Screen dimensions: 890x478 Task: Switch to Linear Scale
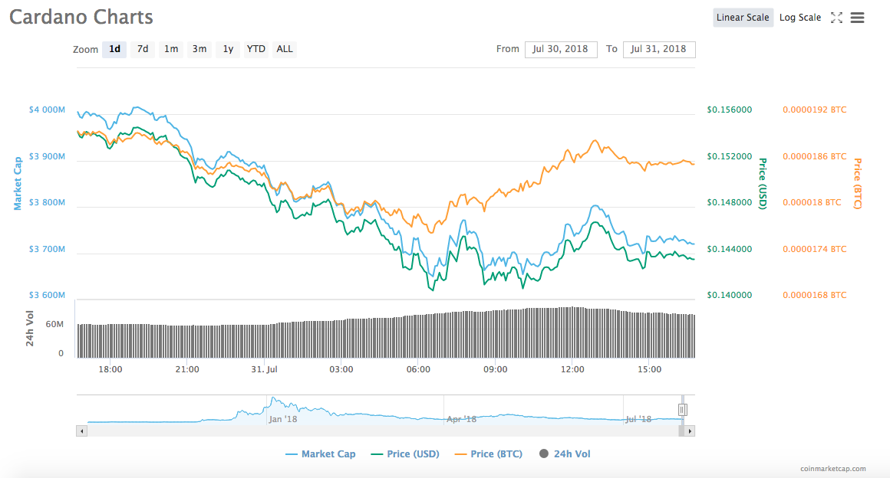743,18
